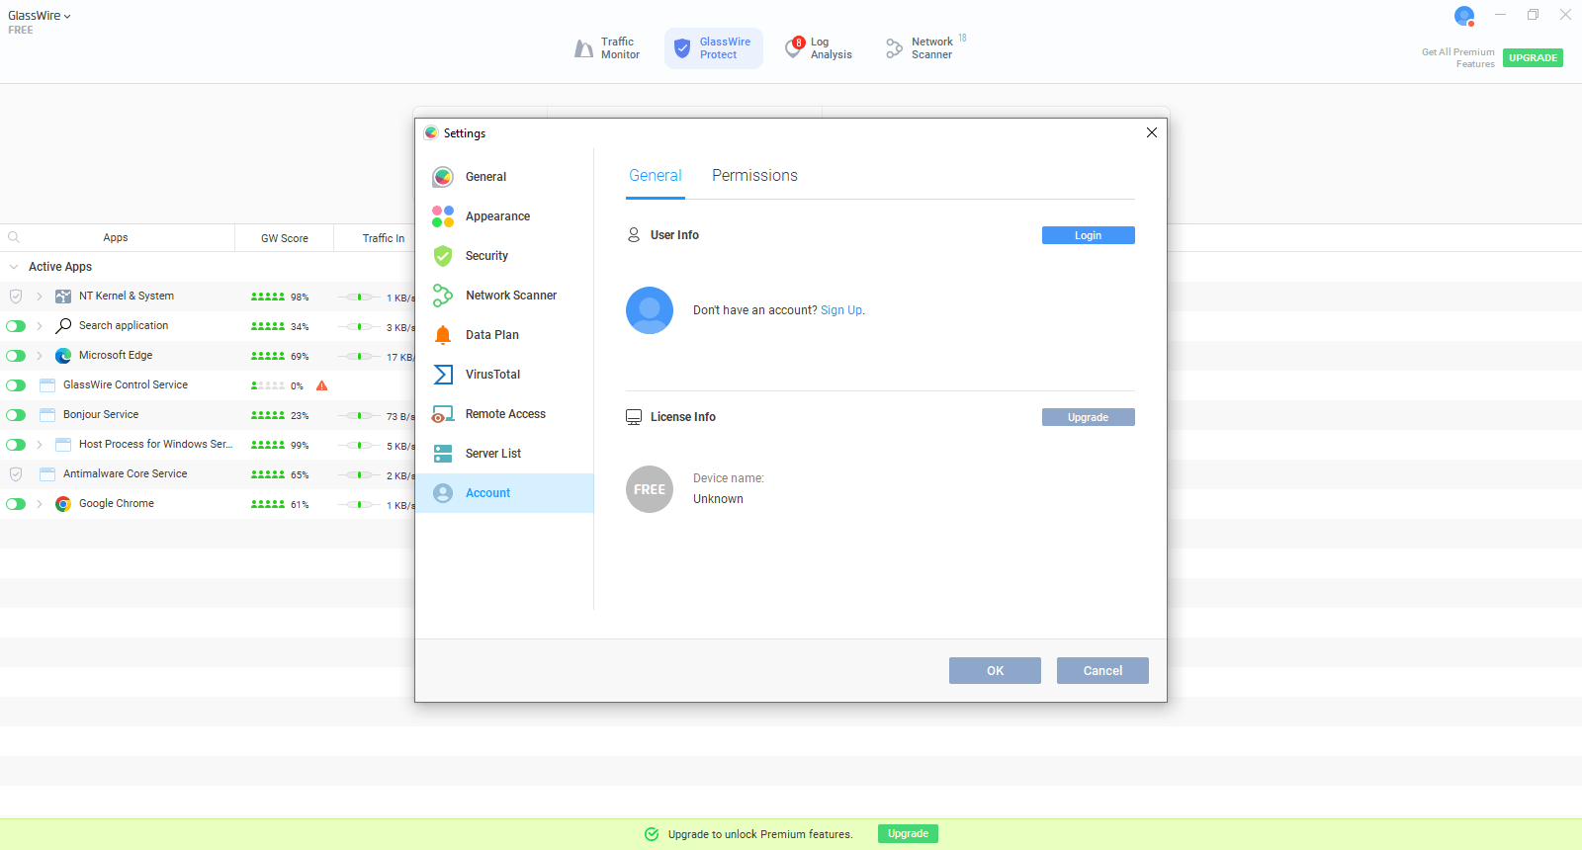The image size is (1582, 850).
Task: Click the large blue user avatar
Action: pos(650,310)
